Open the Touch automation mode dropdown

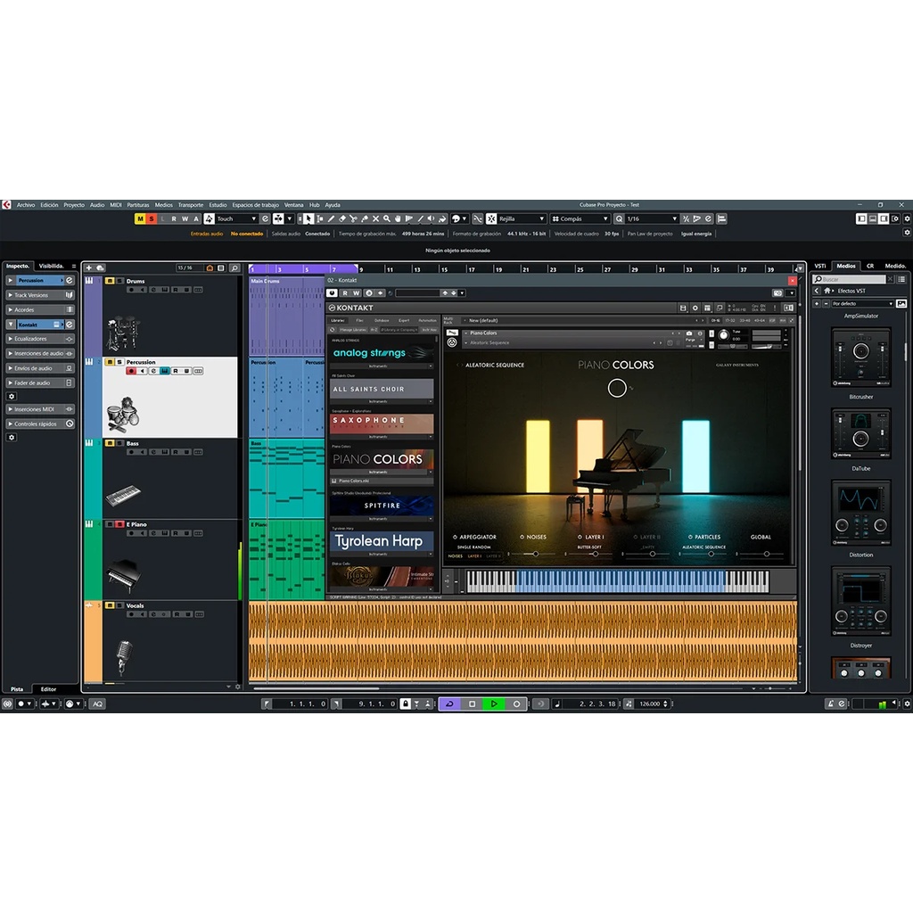click(x=236, y=218)
